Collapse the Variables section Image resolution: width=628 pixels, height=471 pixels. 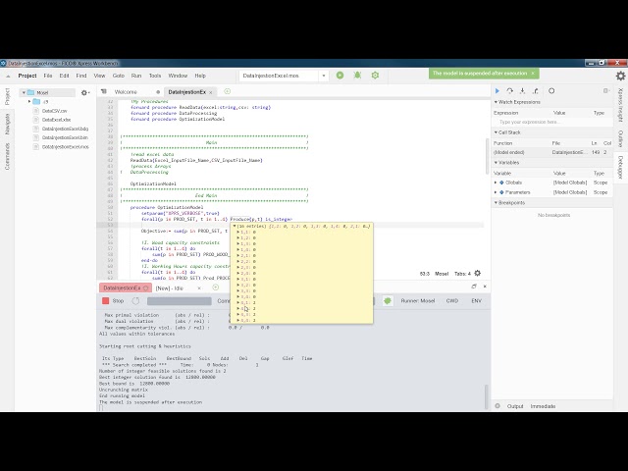(x=496, y=163)
